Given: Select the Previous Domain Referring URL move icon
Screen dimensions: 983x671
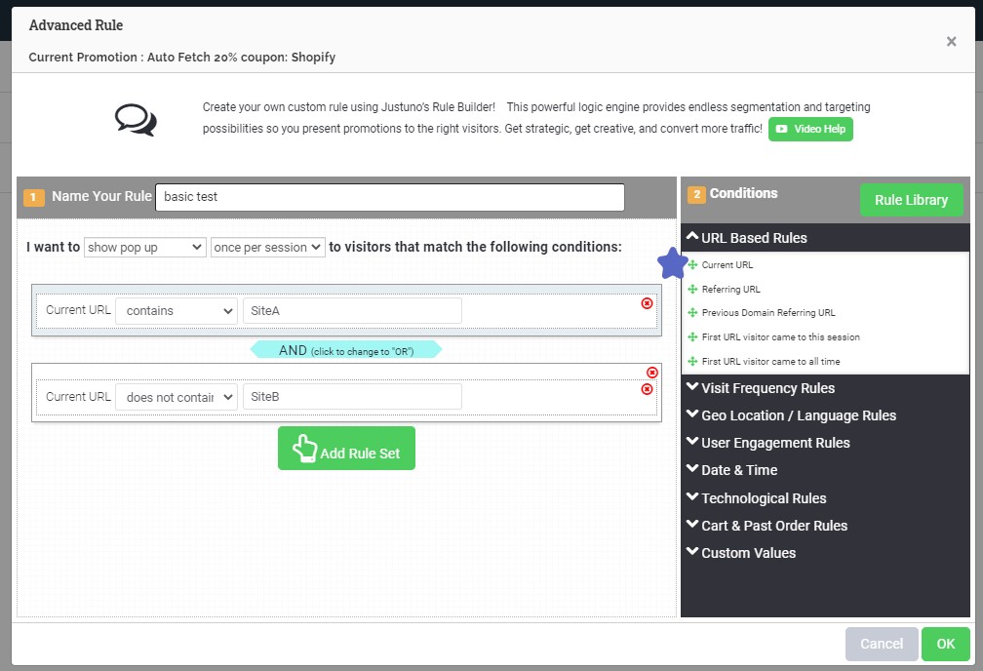Looking at the screenshot, I should (691, 313).
